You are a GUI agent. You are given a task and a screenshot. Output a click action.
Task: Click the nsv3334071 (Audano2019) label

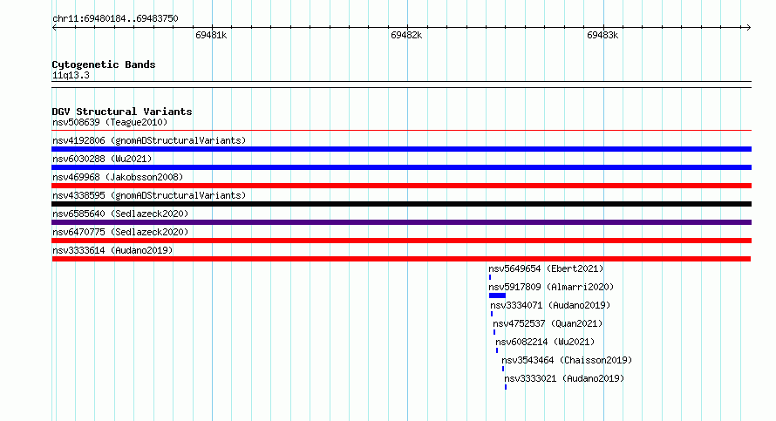(x=550, y=305)
